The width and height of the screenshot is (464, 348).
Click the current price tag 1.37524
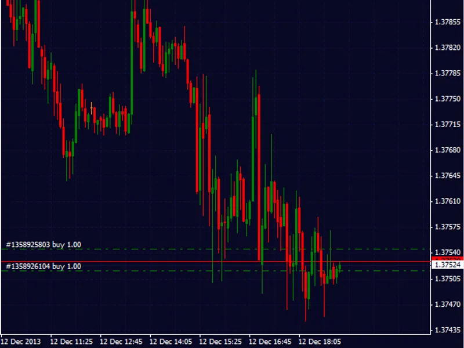click(x=448, y=264)
